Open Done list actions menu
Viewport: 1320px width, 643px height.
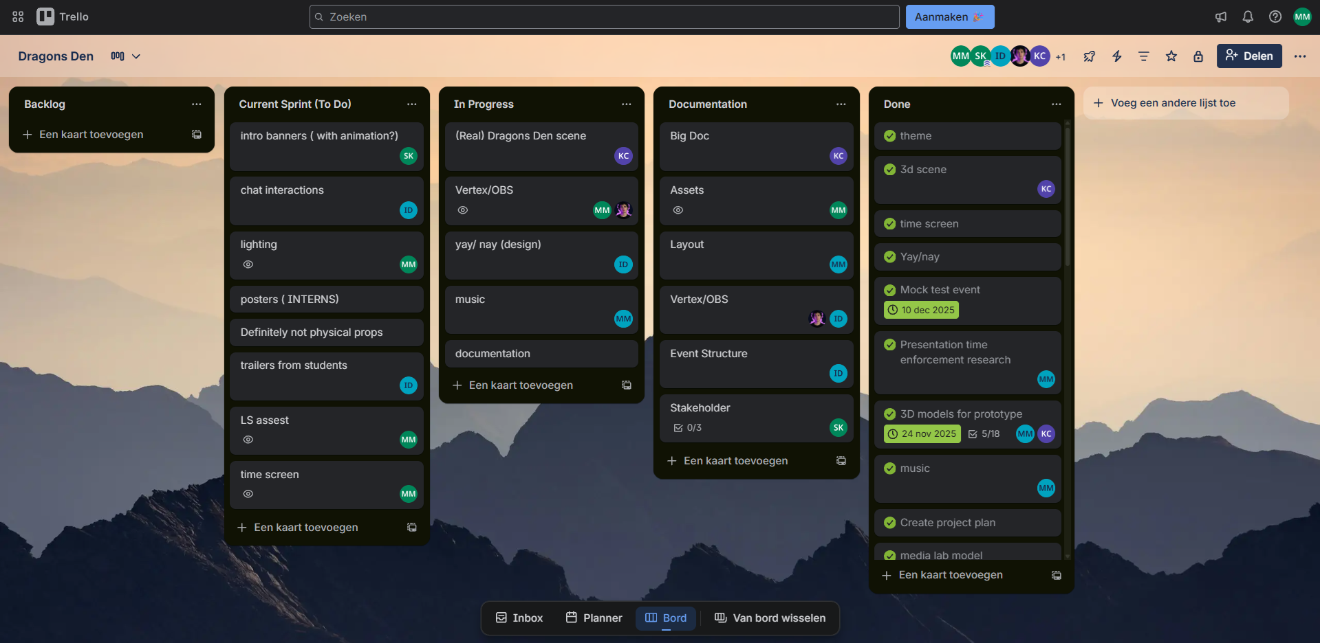[1057, 104]
